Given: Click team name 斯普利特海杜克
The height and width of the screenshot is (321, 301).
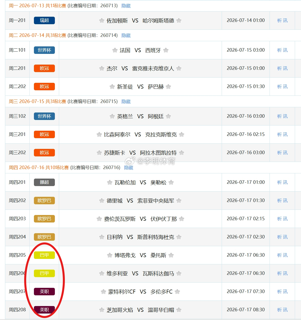Looking at the screenshot, I should click(x=156, y=237).
